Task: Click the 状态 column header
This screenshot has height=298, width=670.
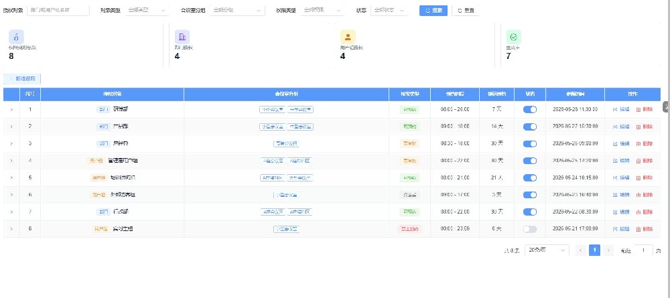Action: [530, 94]
